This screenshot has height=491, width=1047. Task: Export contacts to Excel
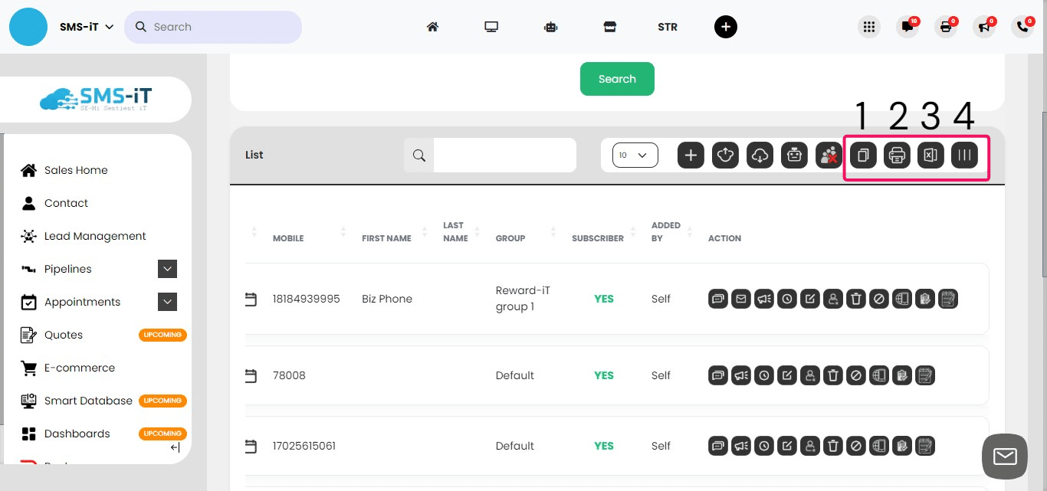tap(930, 155)
